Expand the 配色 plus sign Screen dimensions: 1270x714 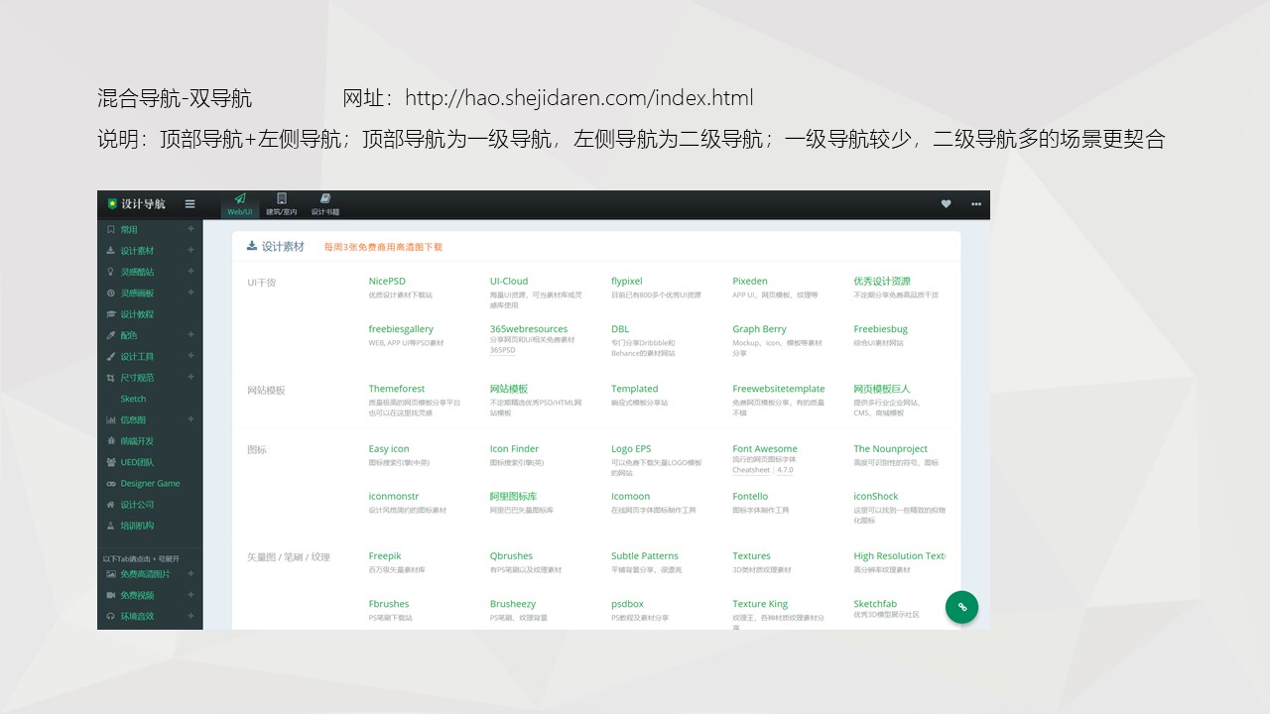pyautogui.click(x=191, y=335)
